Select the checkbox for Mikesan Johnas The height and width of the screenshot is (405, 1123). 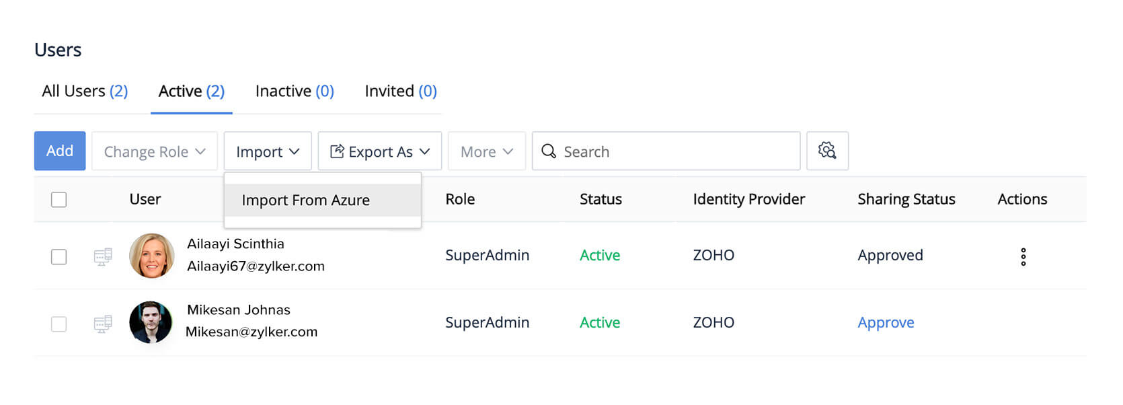coord(59,324)
